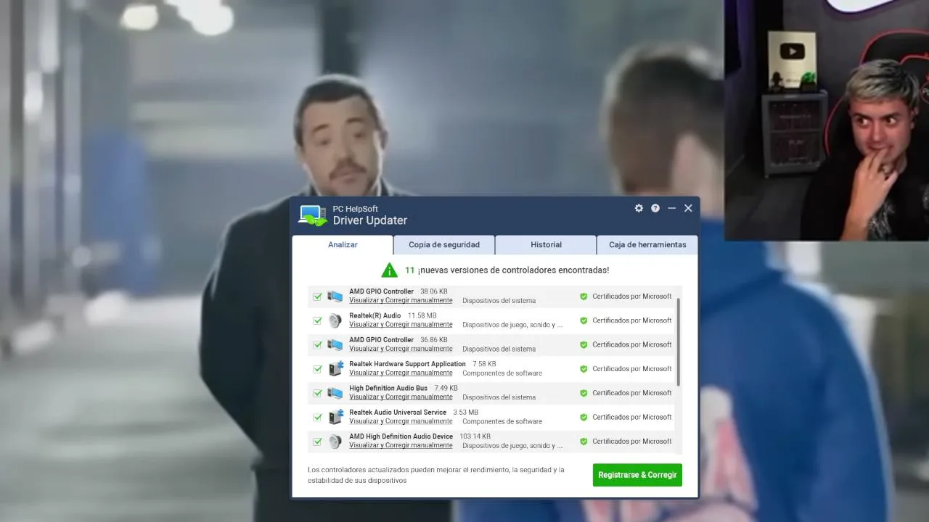Click device icon for AMD GPIO Controller 38.06 KB
The image size is (929, 522).
coord(335,297)
